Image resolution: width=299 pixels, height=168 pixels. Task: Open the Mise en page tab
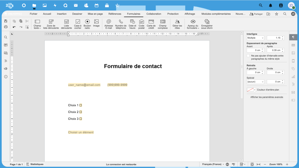(95, 14)
